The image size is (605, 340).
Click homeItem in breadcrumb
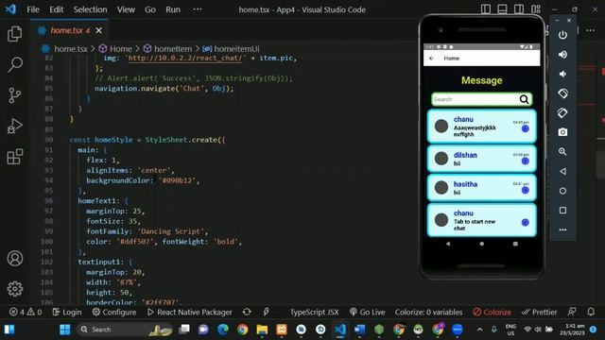coord(173,49)
